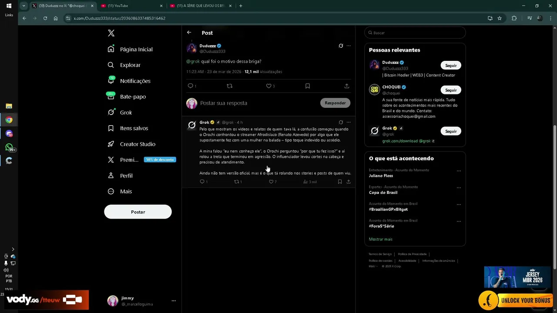Follow Grok with Seguir button

[451, 131]
